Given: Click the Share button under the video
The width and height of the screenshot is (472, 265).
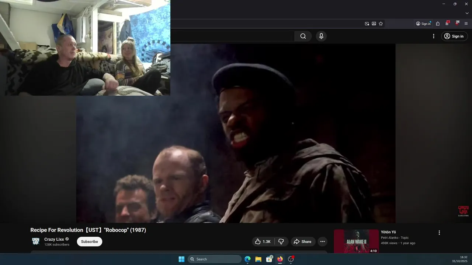Looking at the screenshot, I should (x=302, y=241).
